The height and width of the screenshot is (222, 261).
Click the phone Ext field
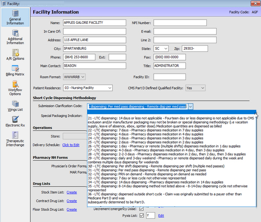pos(117,57)
